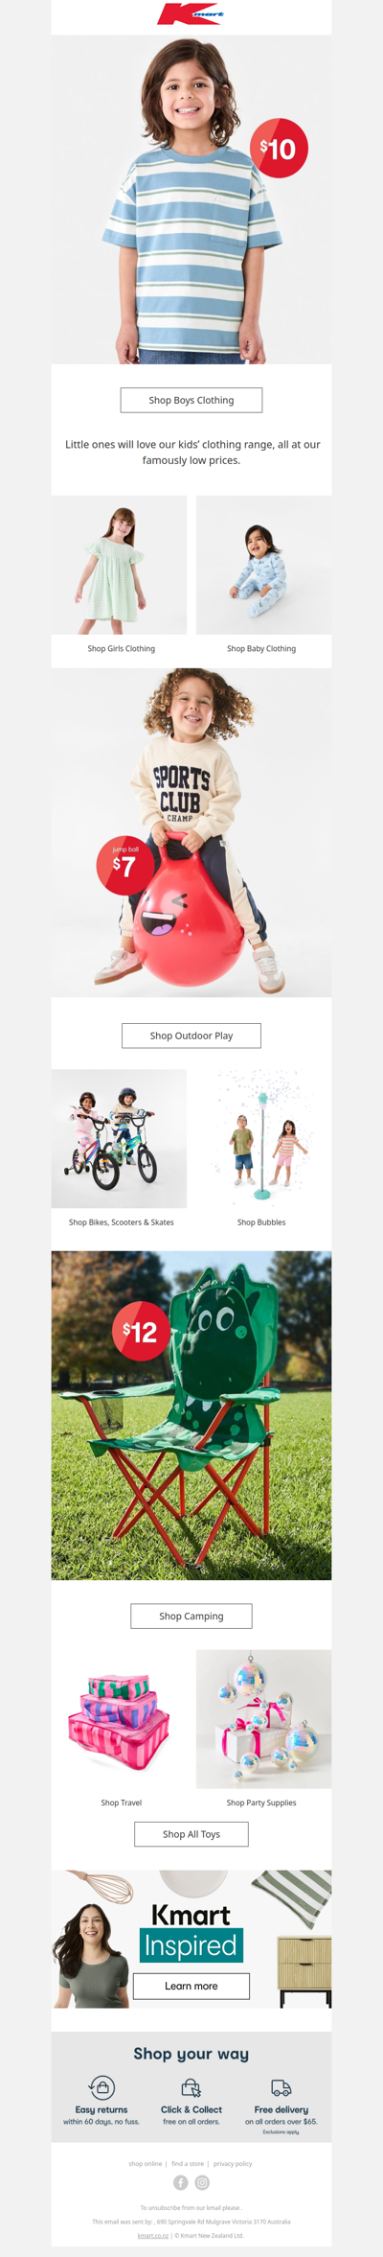Click Learn more in Kmart Inspired banner

pyautogui.click(x=191, y=1986)
